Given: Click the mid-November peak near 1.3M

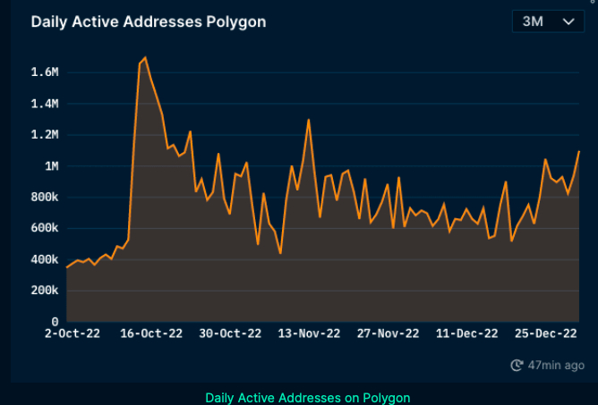Looking at the screenshot, I should (309, 120).
